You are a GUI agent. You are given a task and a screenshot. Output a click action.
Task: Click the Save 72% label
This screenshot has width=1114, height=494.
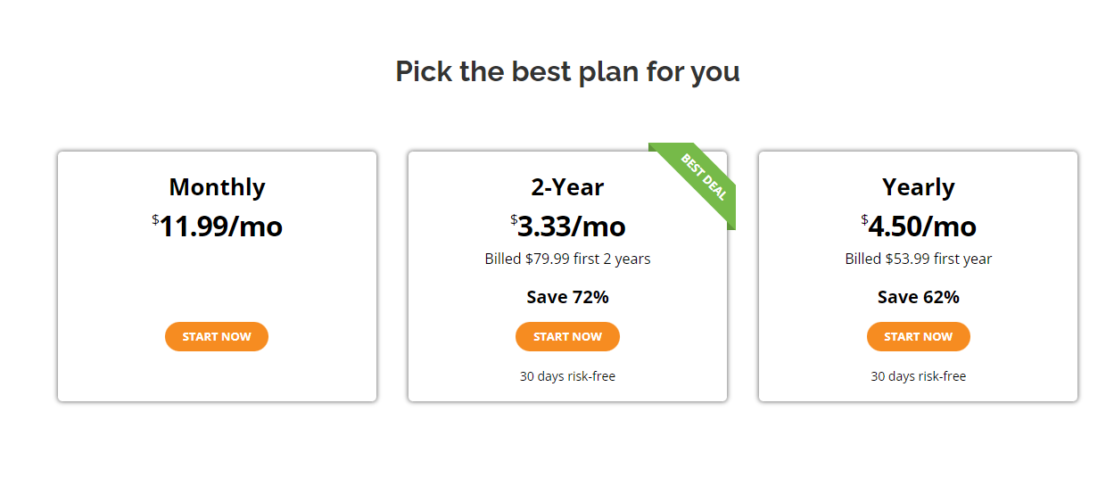pos(567,297)
